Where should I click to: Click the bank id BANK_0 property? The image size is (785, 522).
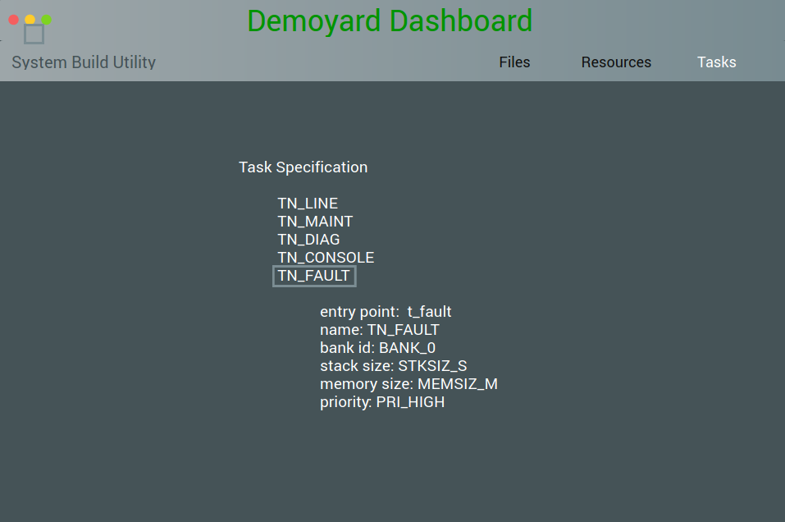pos(377,348)
